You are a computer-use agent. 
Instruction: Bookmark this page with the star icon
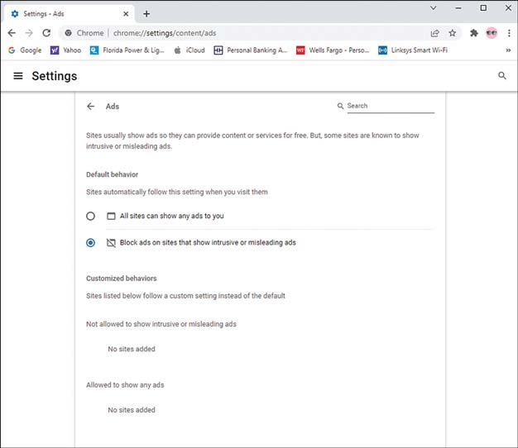click(x=453, y=33)
